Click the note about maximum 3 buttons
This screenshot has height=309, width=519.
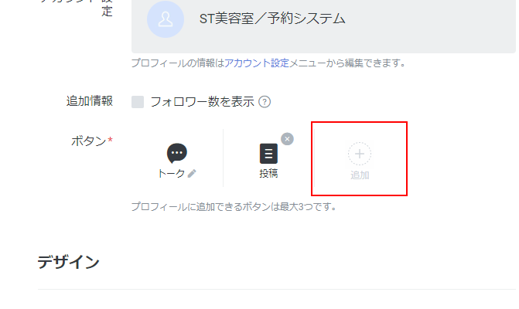[233, 207]
